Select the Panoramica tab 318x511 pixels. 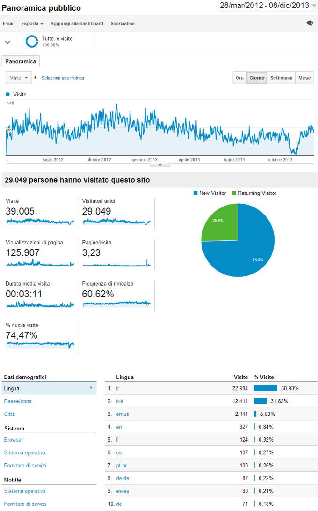tap(21, 61)
